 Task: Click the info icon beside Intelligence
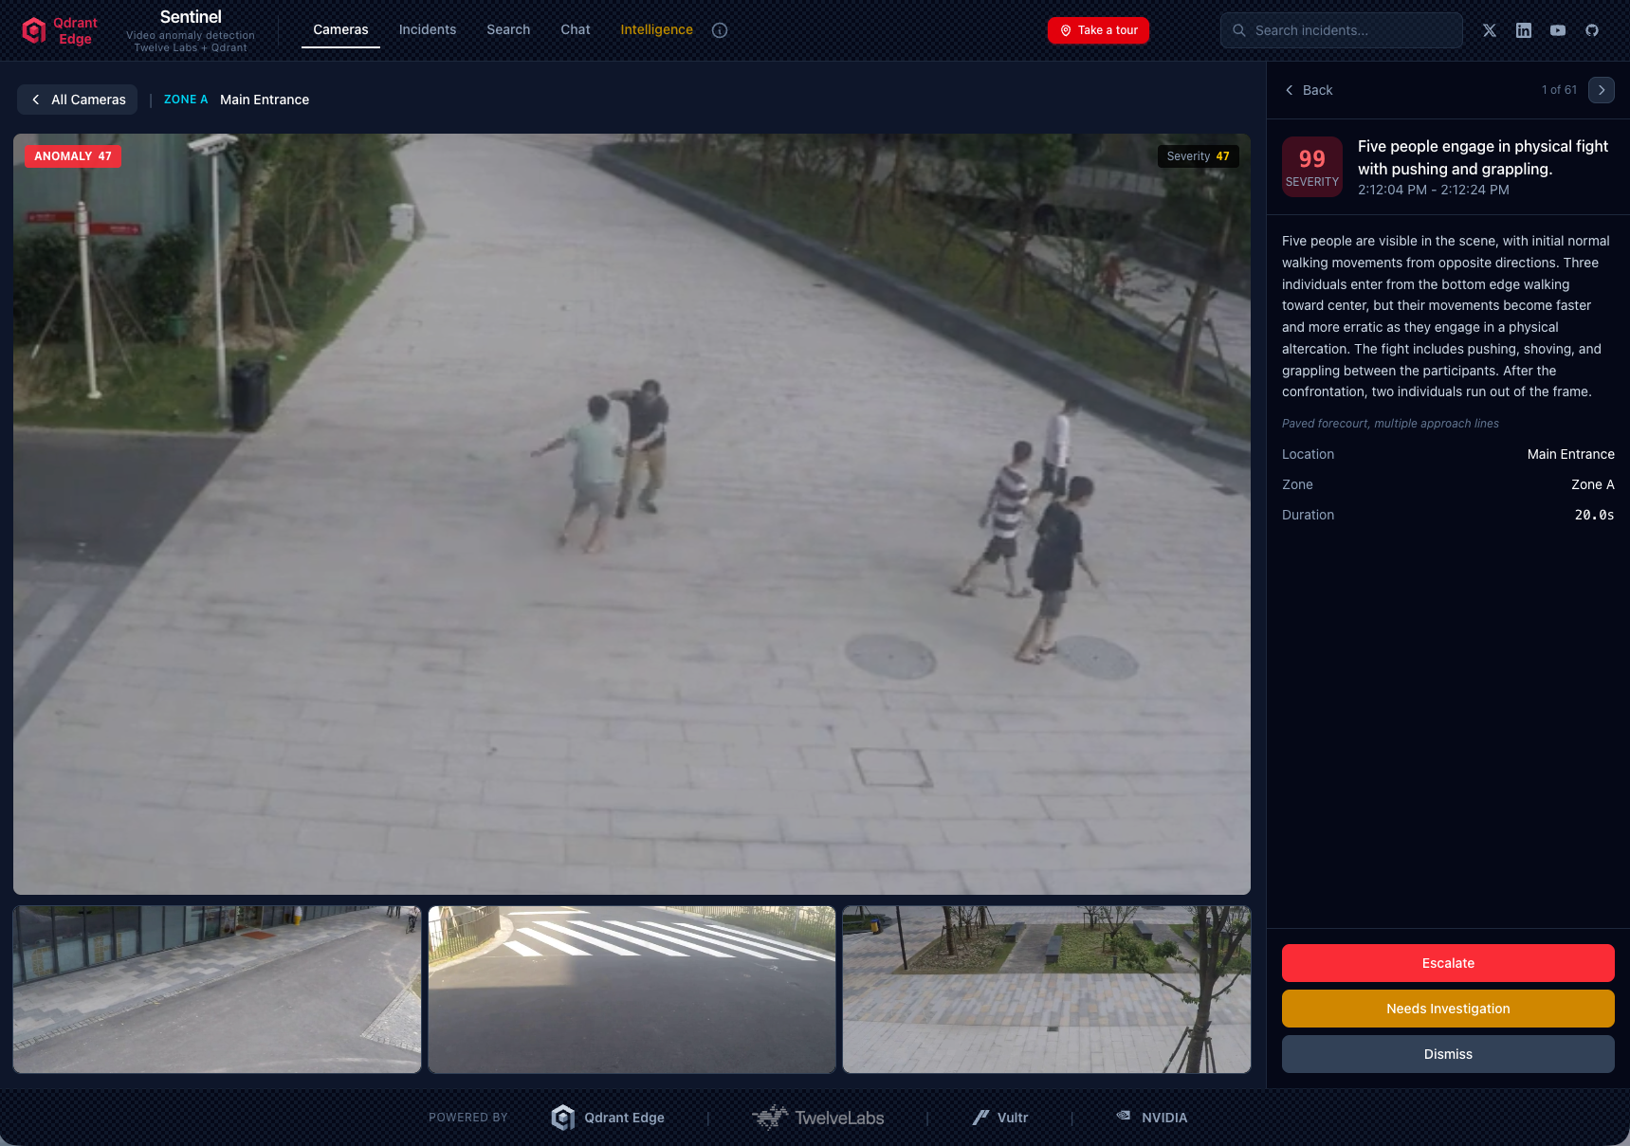720,29
